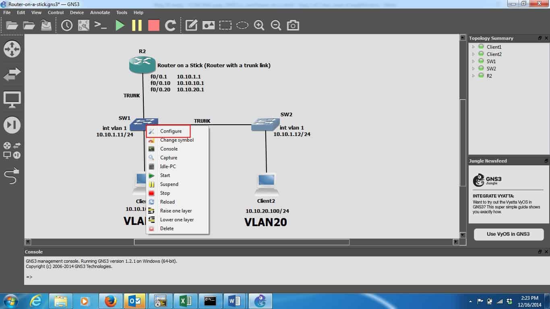Expand the SW1 entry in Topology Summary

[473, 62]
